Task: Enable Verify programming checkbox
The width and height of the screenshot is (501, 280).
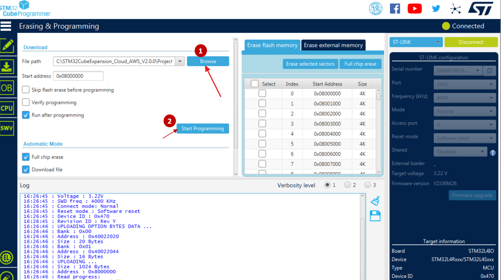Action: (x=26, y=102)
